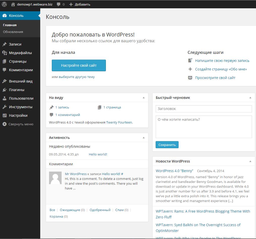256x239 pixels.
Task: Collapse the Активность widget
Action: pyautogui.click(x=144, y=138)
